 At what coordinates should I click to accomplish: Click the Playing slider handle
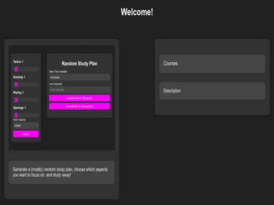click(x=16, y=100)
